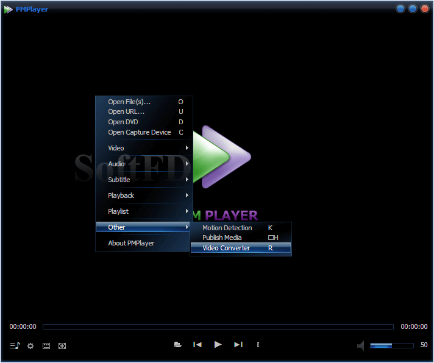Launch Video Converter from submenu
This screenshot has height=363, width=434.
[241, 248]
